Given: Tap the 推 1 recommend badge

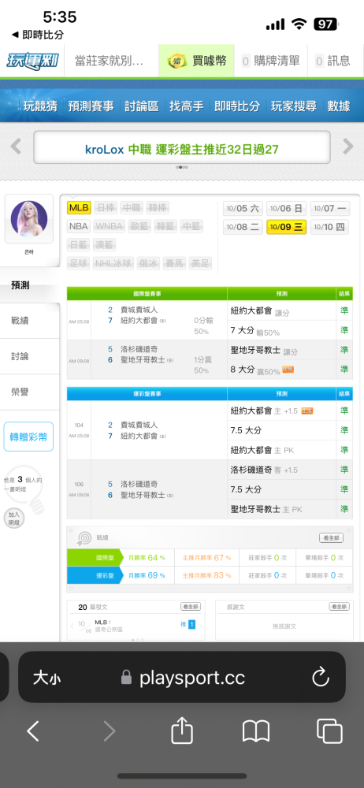Looking at the screenshot, I should pos(188,625).
